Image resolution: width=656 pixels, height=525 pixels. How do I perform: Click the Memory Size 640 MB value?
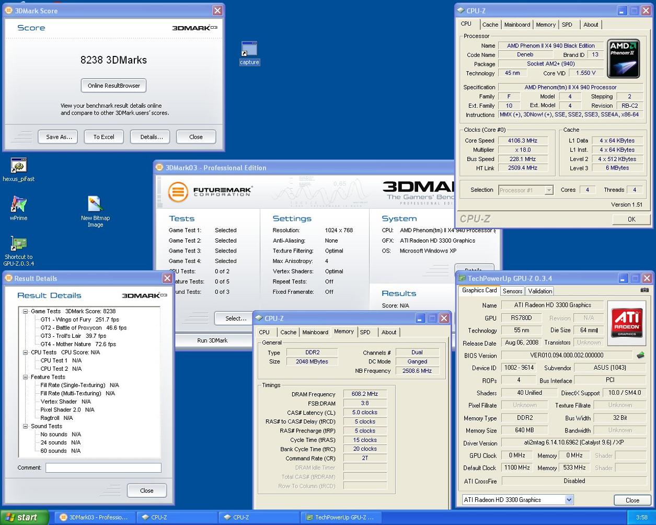[x=524, y=430]
